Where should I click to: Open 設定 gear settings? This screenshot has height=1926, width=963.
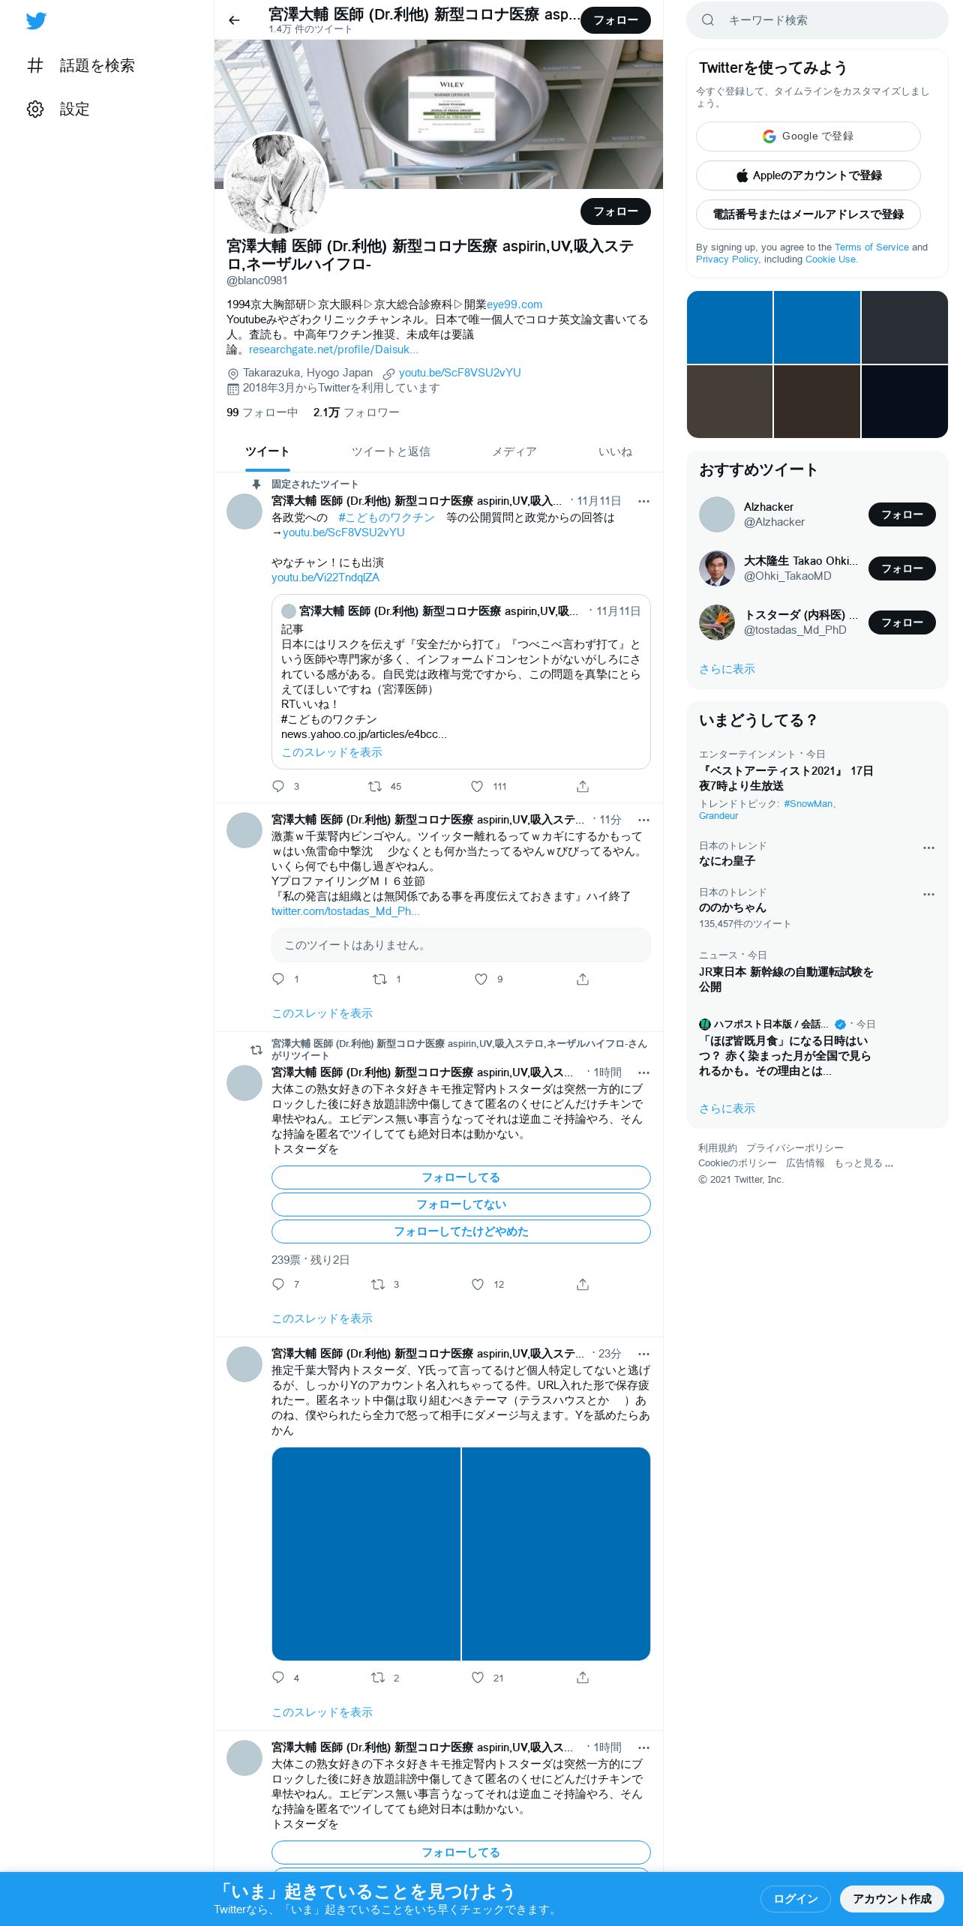click(35, 109)
